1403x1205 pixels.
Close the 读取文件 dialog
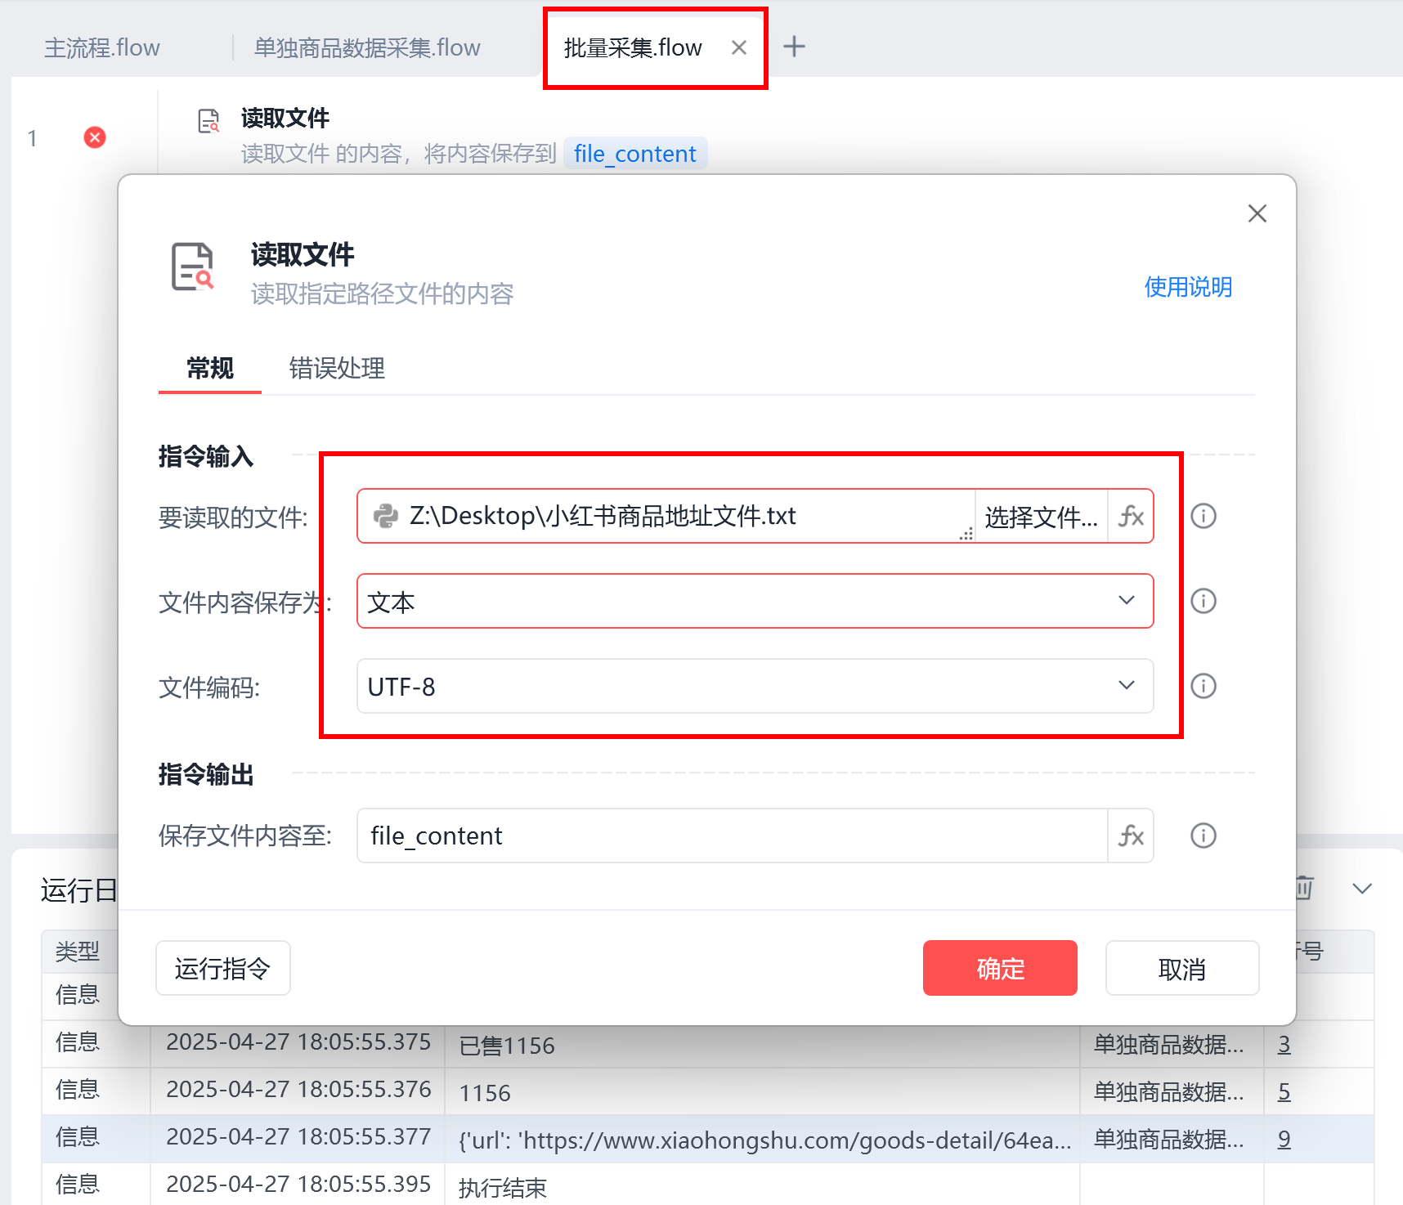(1257, 213)
